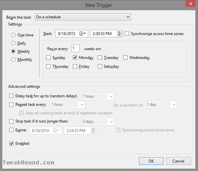Check the Sunday checkbox
Viewport: 198px width, 171px height.
coord(49,58)
